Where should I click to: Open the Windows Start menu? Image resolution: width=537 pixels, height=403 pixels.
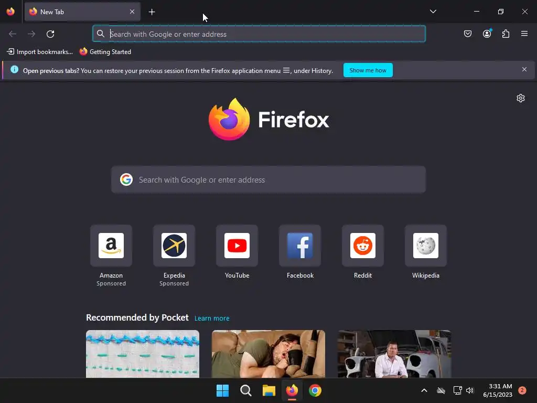222,390
